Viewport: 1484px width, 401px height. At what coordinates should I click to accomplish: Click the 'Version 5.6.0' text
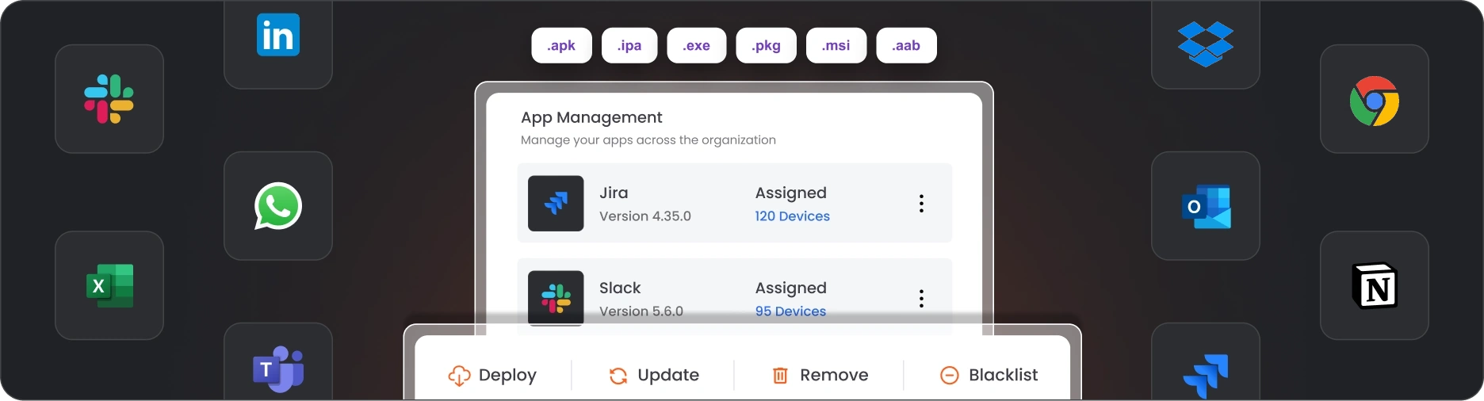tap(641, 311)
